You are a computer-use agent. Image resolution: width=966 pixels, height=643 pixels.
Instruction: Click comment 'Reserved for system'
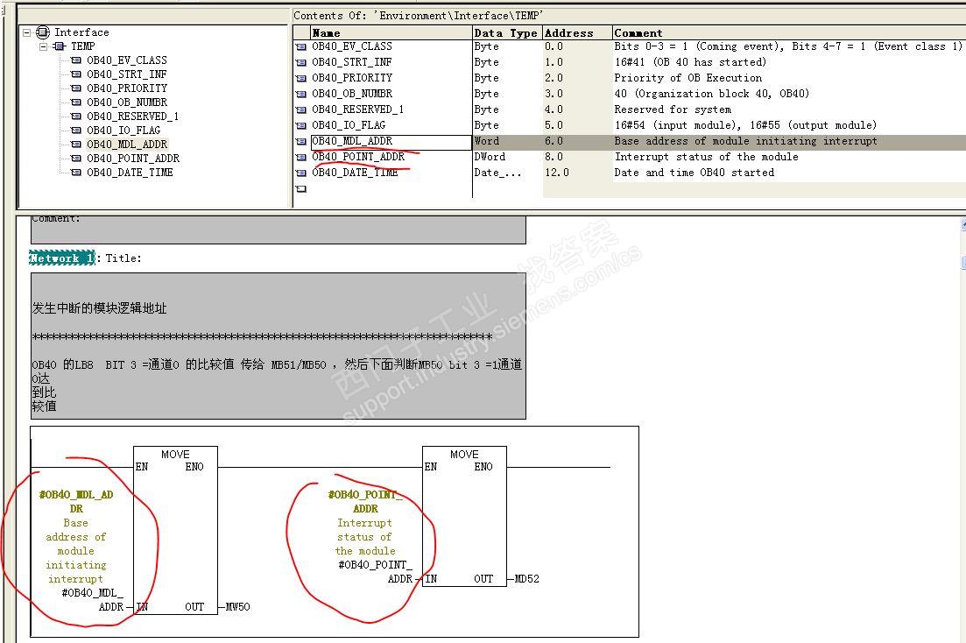tap(673, 110)
